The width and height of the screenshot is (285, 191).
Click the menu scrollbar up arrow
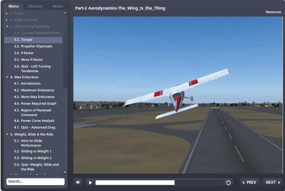pos(65,13)
